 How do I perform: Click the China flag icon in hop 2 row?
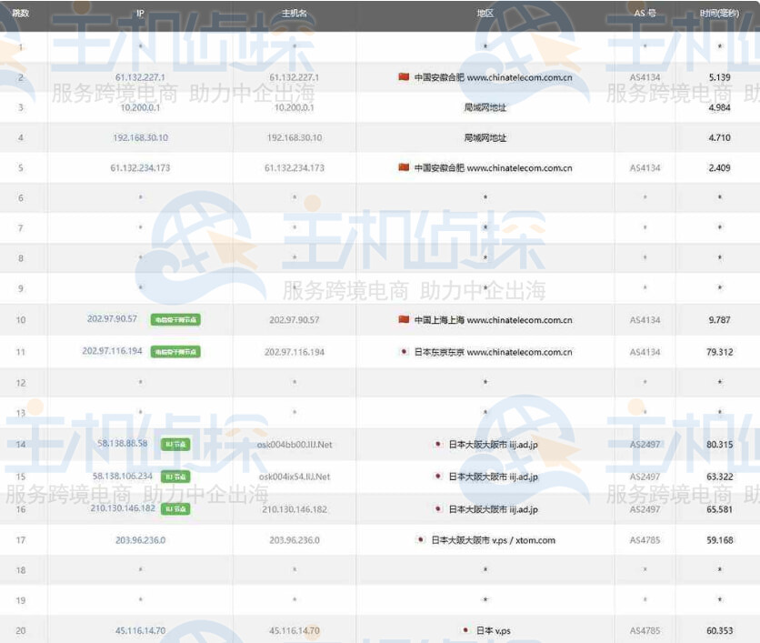click(x=404, y=77)
